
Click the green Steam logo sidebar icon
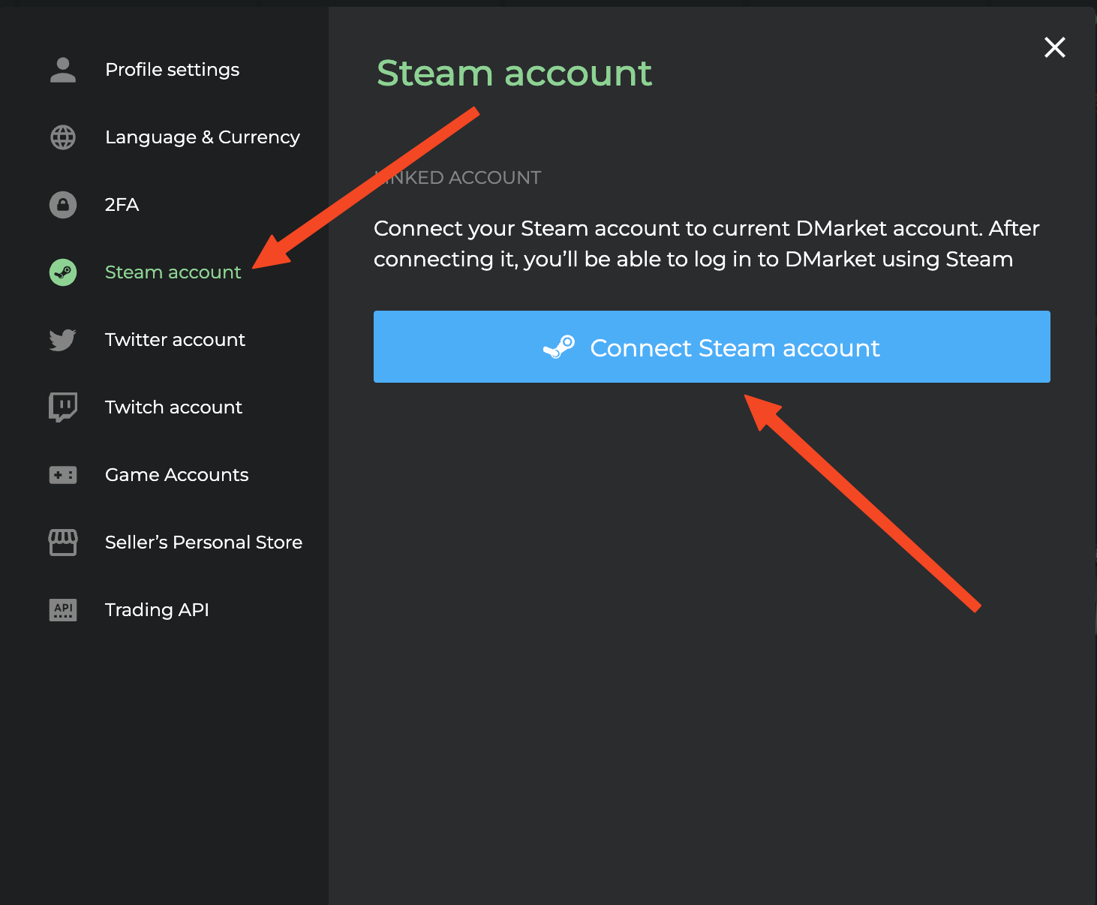click(63, 272)
